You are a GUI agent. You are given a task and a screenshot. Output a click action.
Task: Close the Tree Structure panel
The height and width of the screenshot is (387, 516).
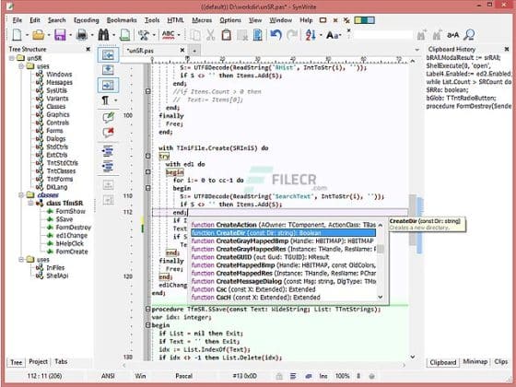88,50
